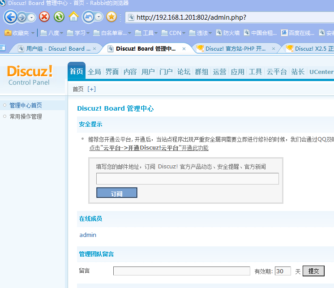Open the 云平台 navigation menu
The width and height of the screenshot is (334, 288).
[277, 72]
